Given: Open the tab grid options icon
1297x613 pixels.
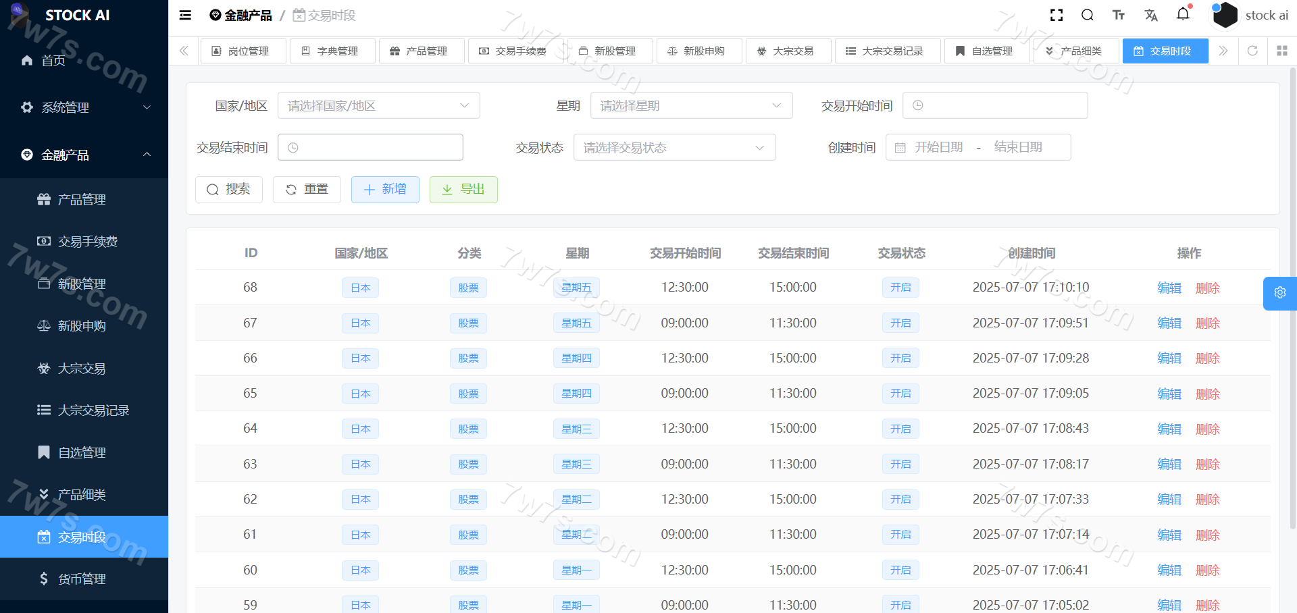Looking at the screenshot, I should 1281,51.
